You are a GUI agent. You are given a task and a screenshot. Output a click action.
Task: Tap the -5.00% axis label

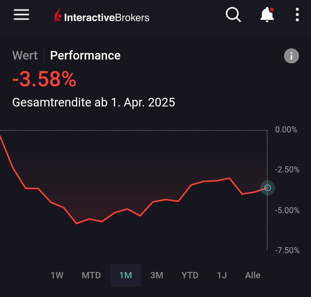click(x=287, y=210)
